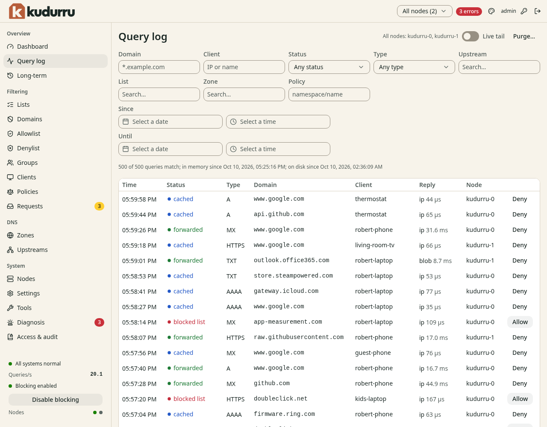
Task: Open Diagnosis with 3 alerts
Action: (56, 322)
